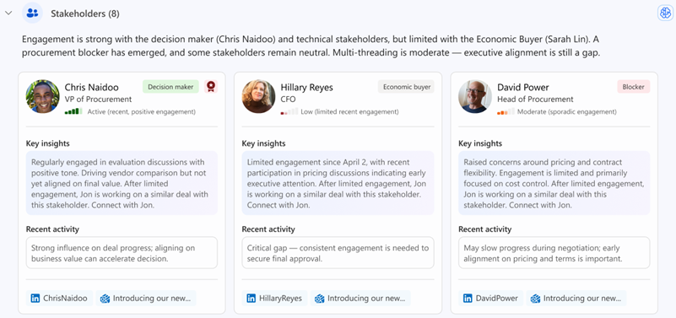
Task: Click Chris Naidoo's recent activity box
Action: [122, 253]
